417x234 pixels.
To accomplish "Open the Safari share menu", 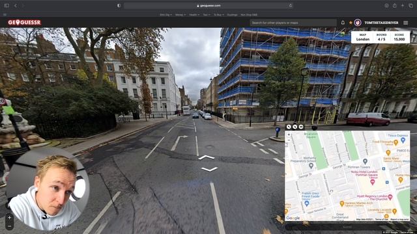I will point(394,6).
